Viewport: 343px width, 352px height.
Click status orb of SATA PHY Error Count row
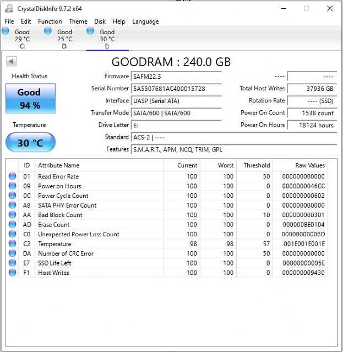(12, 205)
